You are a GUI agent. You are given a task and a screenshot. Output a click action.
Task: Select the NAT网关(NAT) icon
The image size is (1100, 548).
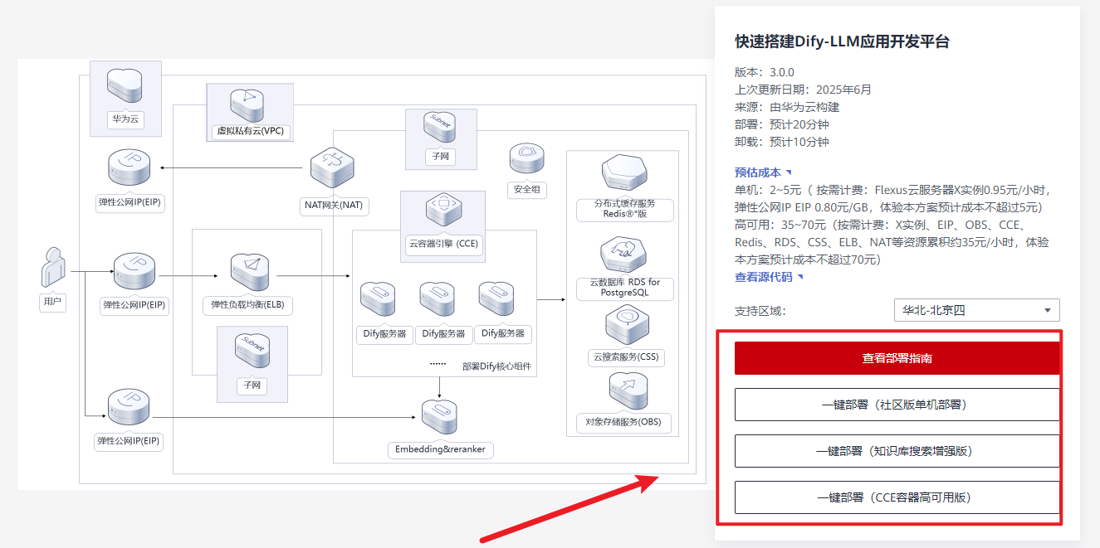pyautogui.click(x=332, y=167)
